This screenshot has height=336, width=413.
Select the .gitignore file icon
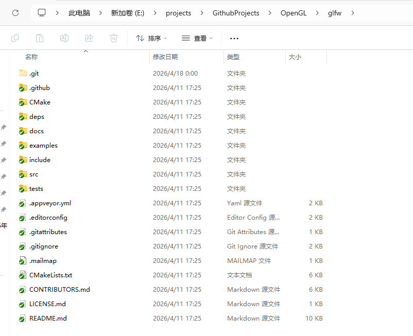click(x=22, y=246)
